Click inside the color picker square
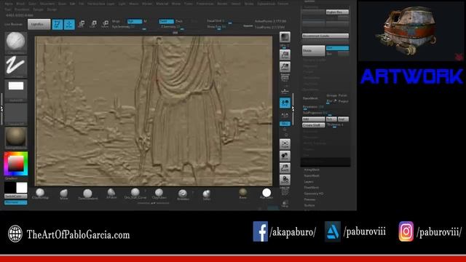Screen dimensions: 466x262 [16, 163]
